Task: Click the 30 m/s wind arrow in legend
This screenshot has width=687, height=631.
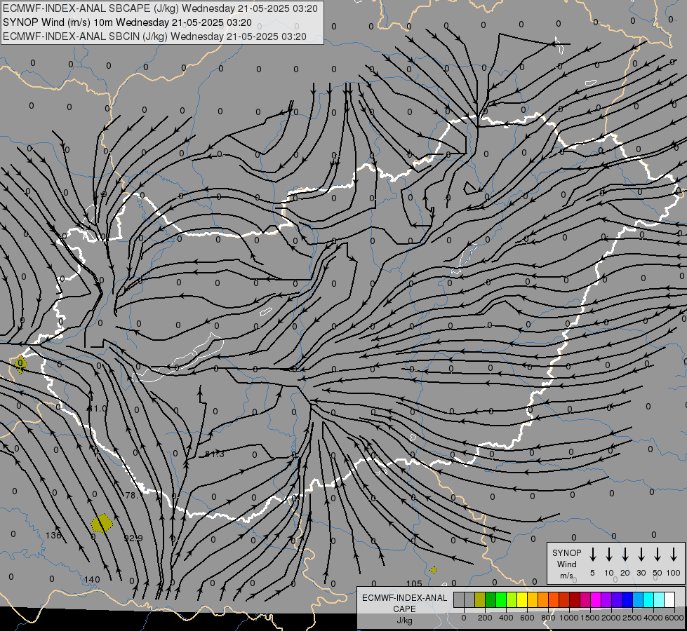Action: (x=641, y=555)
